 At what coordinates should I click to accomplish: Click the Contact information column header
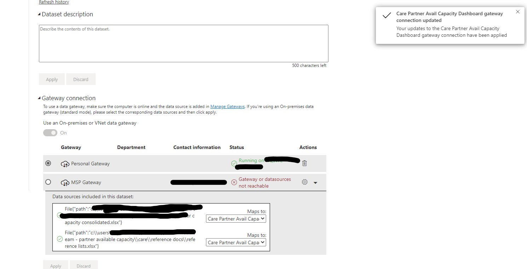(x=197, y=147)
